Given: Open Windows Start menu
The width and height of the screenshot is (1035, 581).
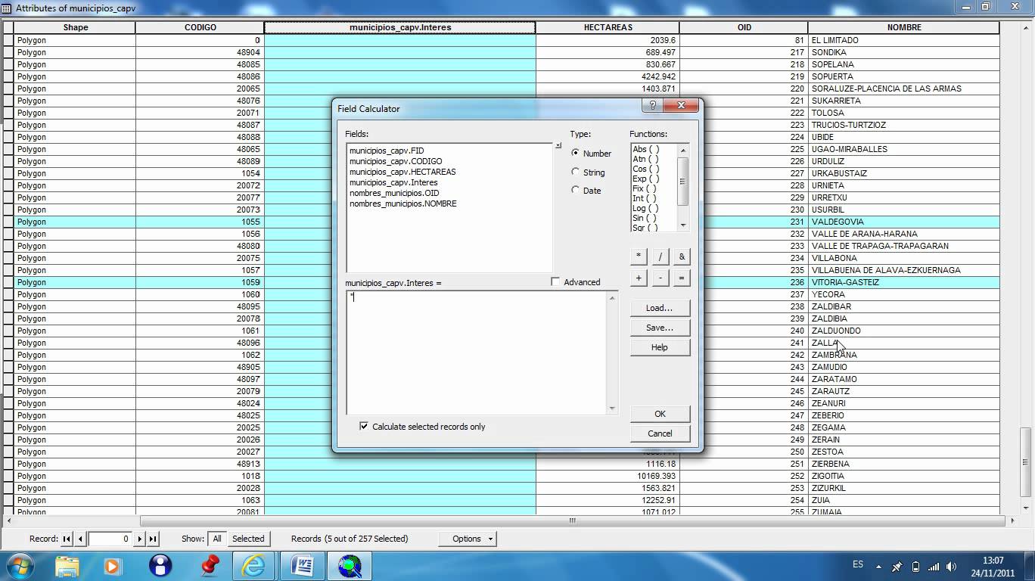Looking at the screenshot, I should [19, 565].
